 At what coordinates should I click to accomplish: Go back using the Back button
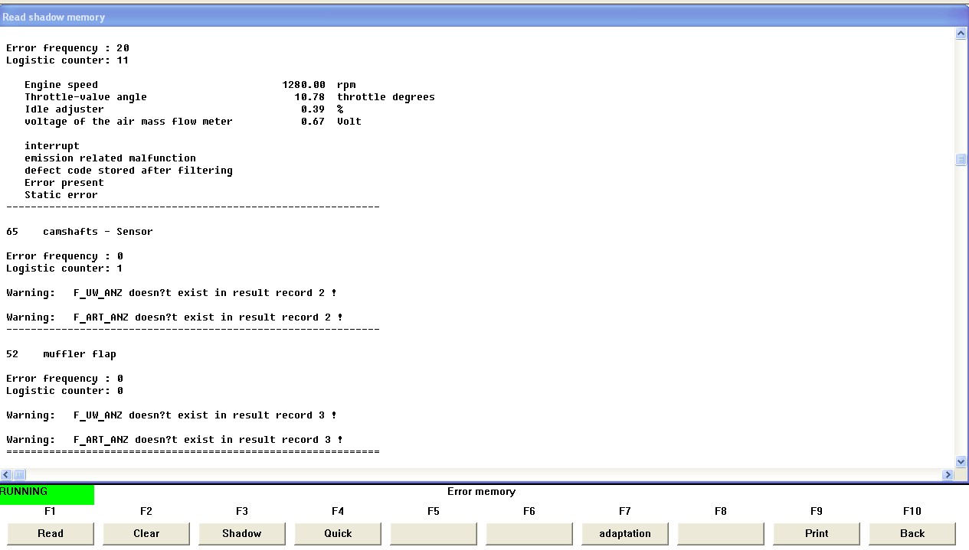pyautogui.click(x=912, y=533)
